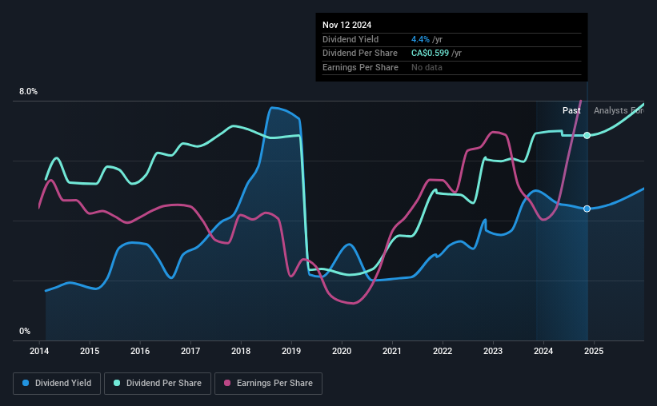Viewport: 657px width, 406px height.
Task: Click the 2018 x-axis label
Action: tap(241, 351)
